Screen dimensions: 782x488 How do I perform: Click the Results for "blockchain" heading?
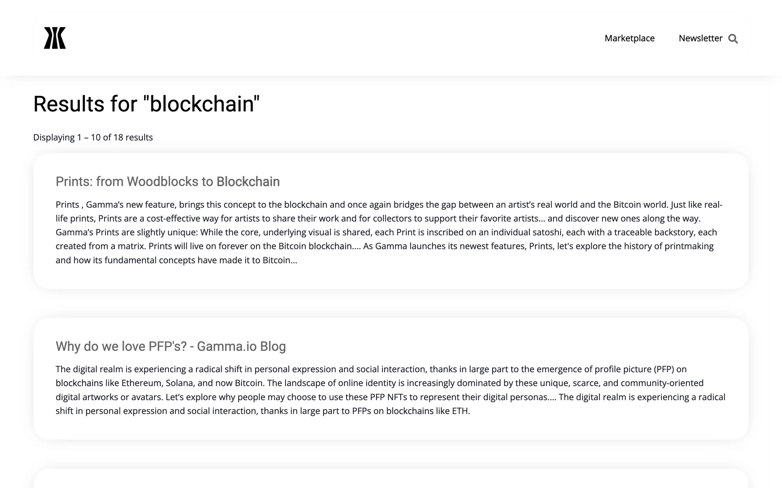pyautogui.click(x=146, y=104)
